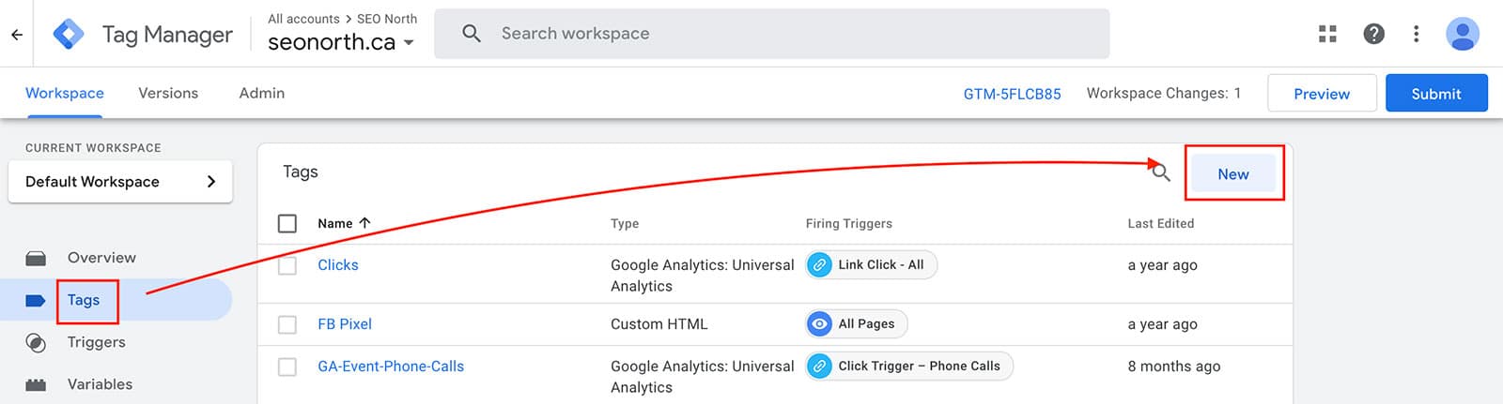Open the three-dot more options menu
Viewport: 1503px width, 404px height.
1416,34
